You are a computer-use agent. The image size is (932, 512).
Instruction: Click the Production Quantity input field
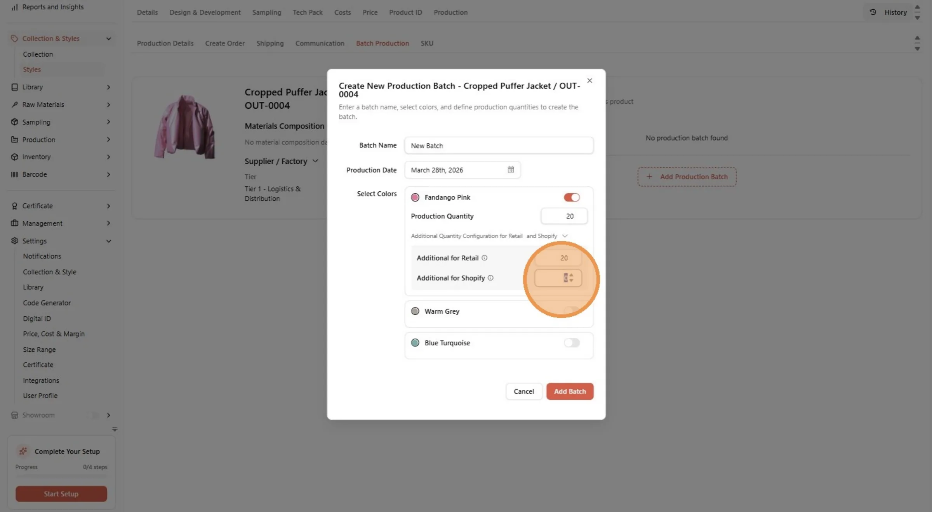click(564, 216)
